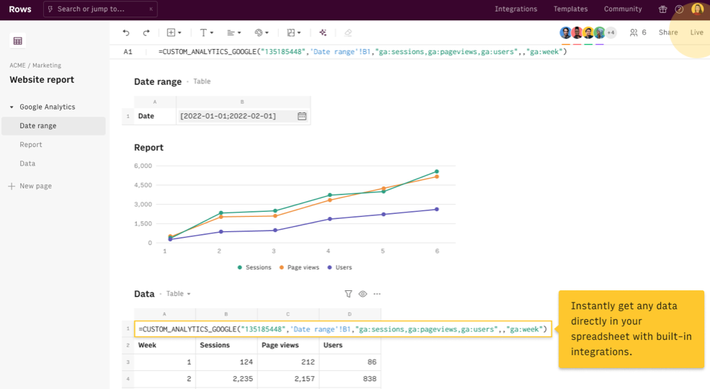Click the highlighted formula cell in Data table
Screen dimensions: 710x389
point(343,329)
